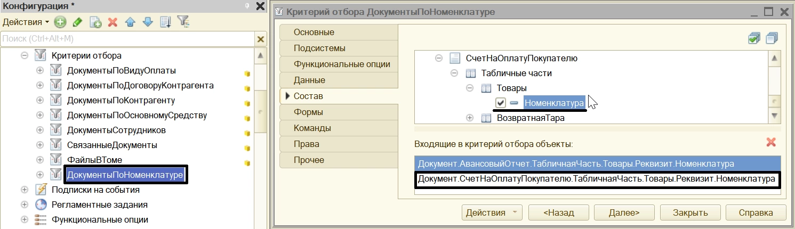The height and width of the screenshot is (229, 795).
Task: Click the СчетНаОплатуПокупателю document icon
Action: tap(455, 58)
